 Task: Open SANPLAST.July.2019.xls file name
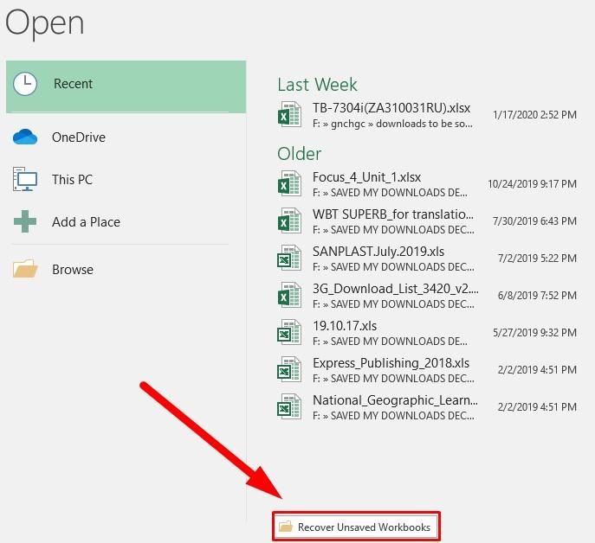click(x=378, y=252)
